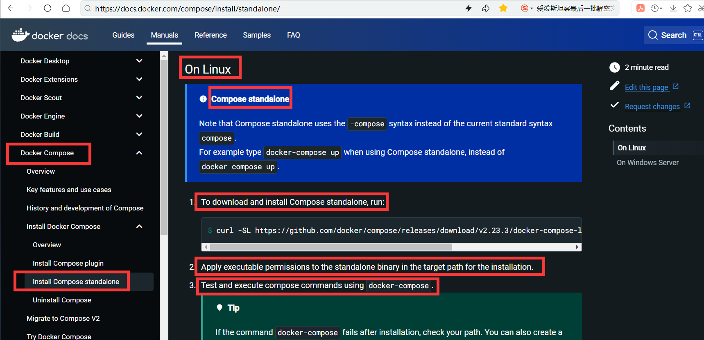Click the Docker whale logo
Image resolution: width=704 pixels, height=340 pixels.
coord(20,35)
